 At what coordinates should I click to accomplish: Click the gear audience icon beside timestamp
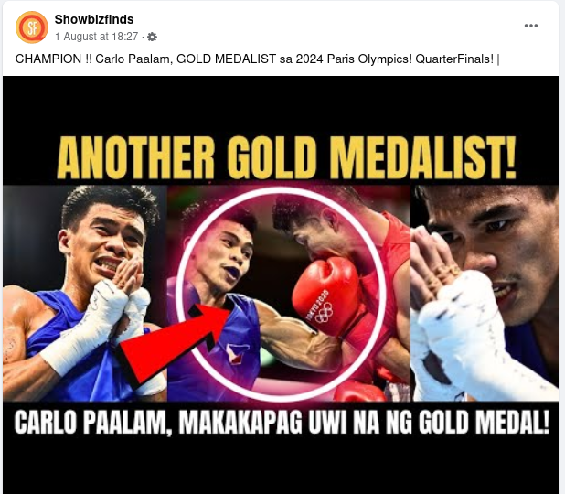(x=153, y=37)
